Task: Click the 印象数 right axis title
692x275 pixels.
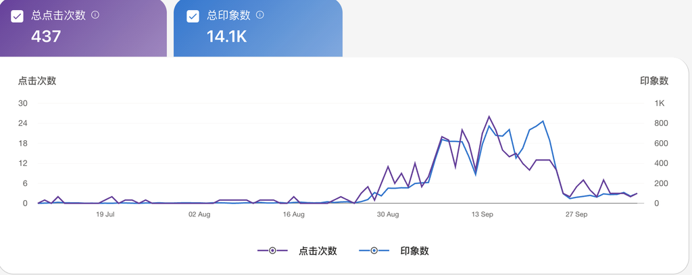Action: [x=654, y=81]
